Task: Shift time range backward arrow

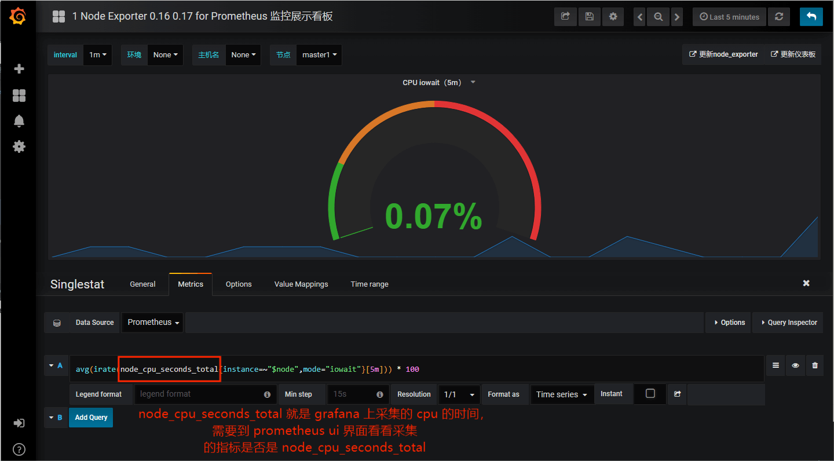Action: 640,17
